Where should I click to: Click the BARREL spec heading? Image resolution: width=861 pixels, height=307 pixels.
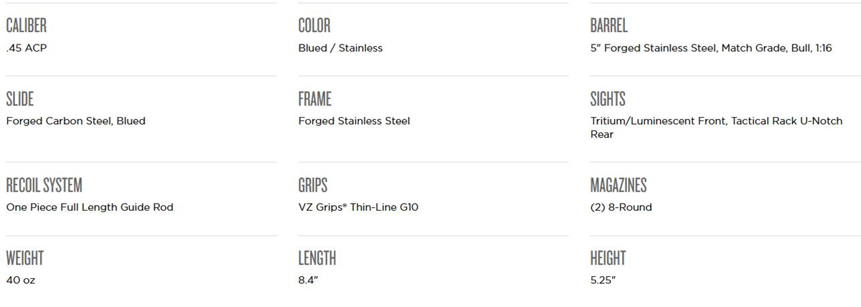(x=608, y=27)
